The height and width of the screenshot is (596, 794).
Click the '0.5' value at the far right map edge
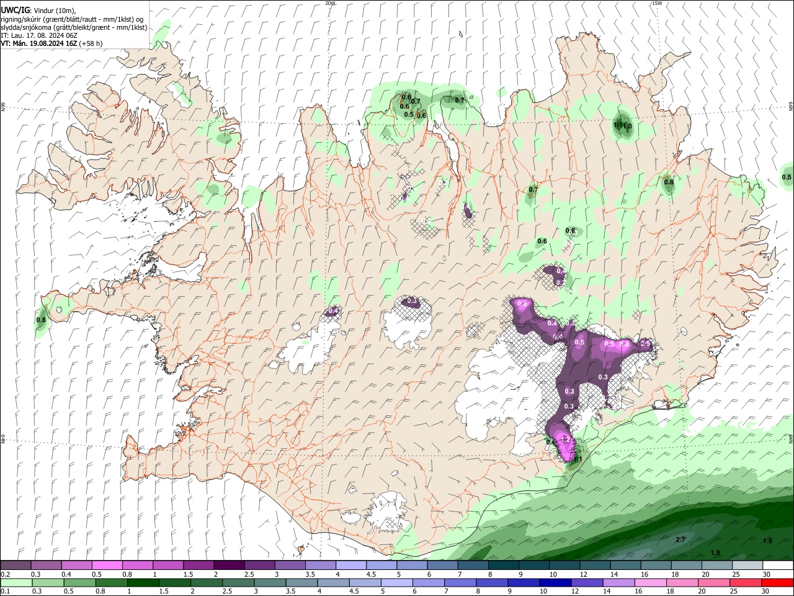coord(787,177)
